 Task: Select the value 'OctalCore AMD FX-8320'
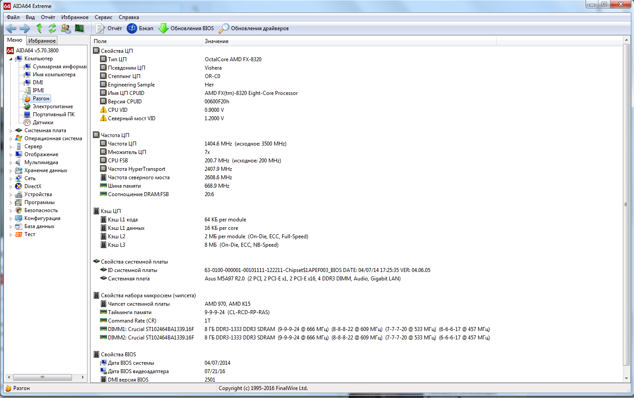233,59
